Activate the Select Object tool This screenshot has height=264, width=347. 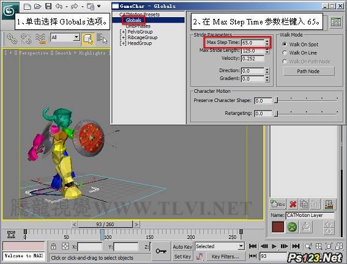[88, 39]
